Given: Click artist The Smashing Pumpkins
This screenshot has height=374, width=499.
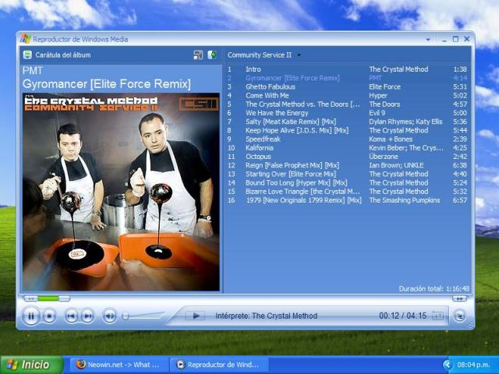Looking at the screenshot, I should (405, 200).
